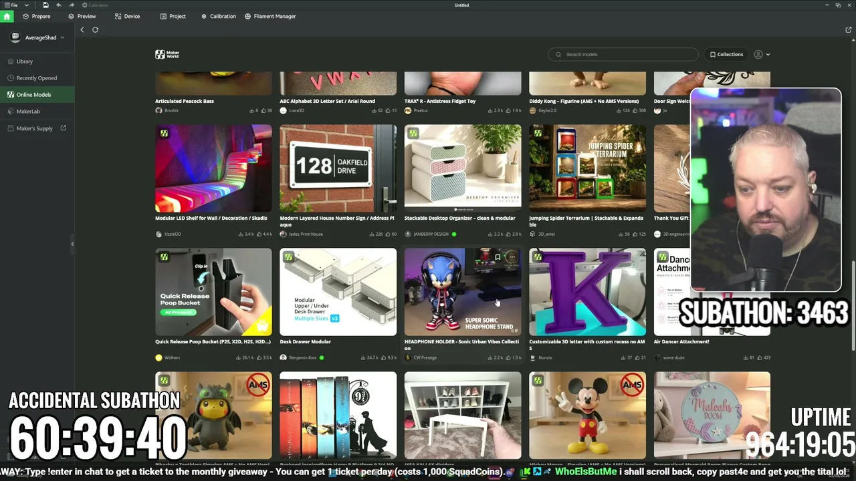Open page in external browser icon

[x=849, y=29]
